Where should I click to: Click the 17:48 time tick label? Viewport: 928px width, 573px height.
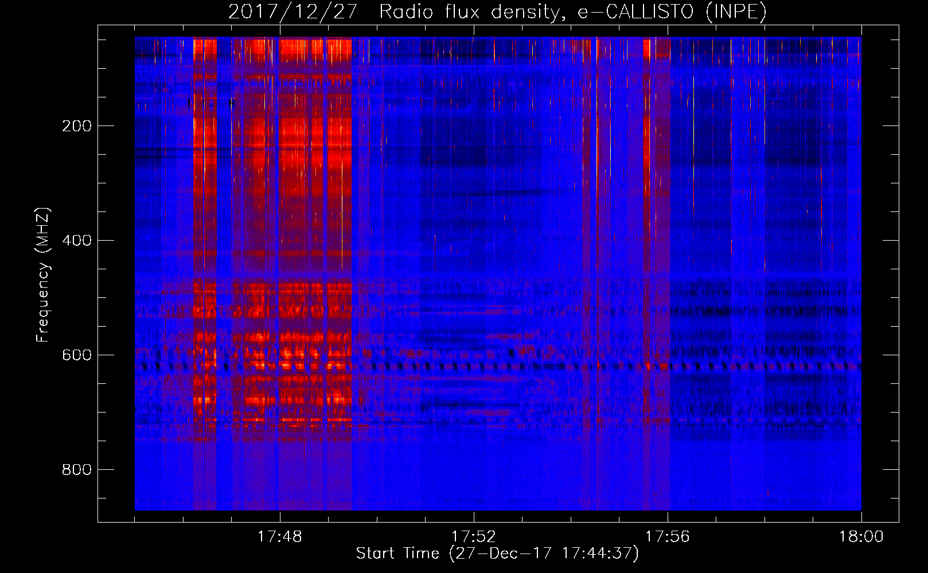pos(280,537)
